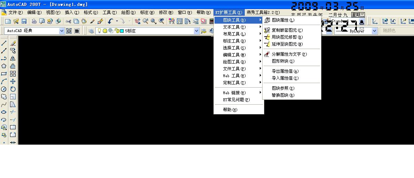Screen dimensions: 414x178
Task: Expand the 选择工具 submenu
Action: pyautogui.click(x=239, y=48)
